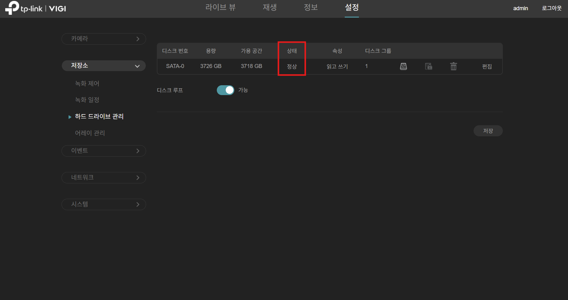Click 로그아웃 to log out
The width and height of the screenshot is (568, 300).
551,8
